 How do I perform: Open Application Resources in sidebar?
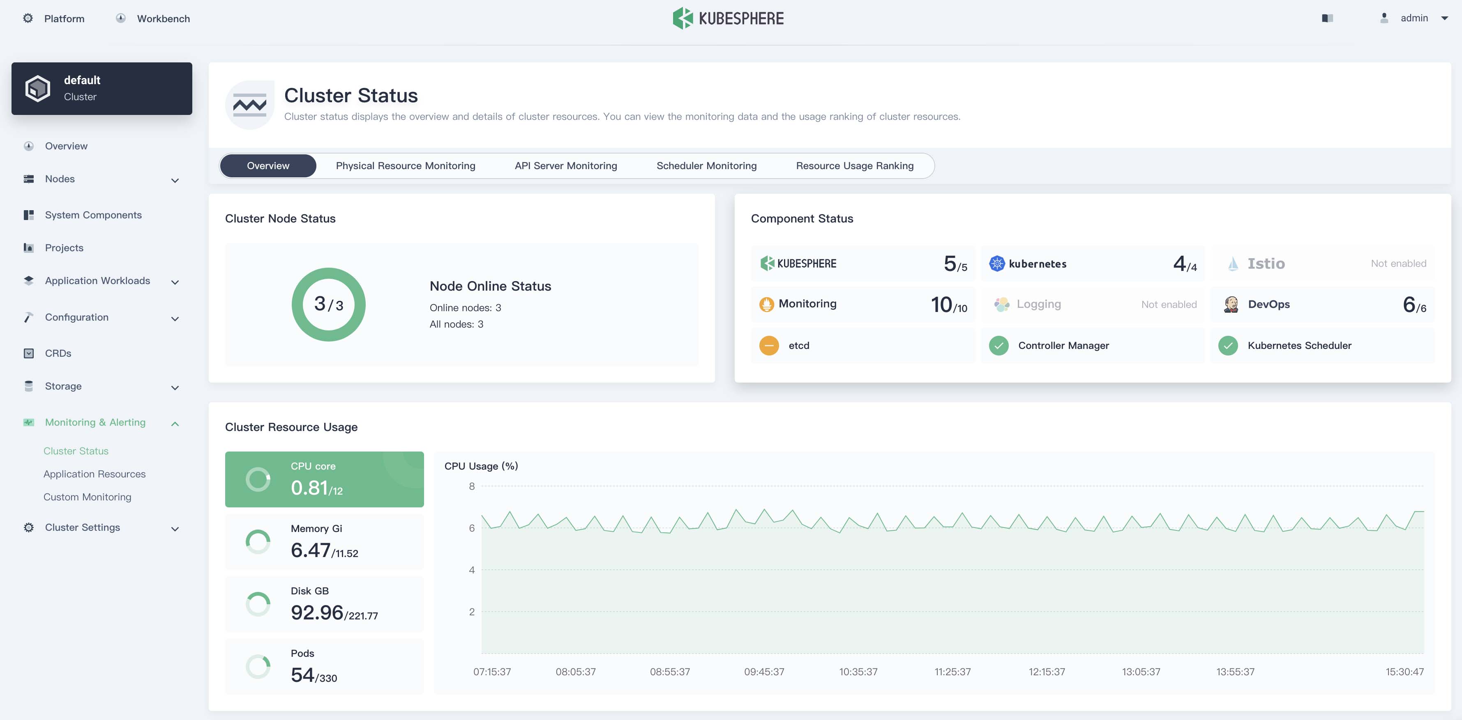(x=95, y=474)
